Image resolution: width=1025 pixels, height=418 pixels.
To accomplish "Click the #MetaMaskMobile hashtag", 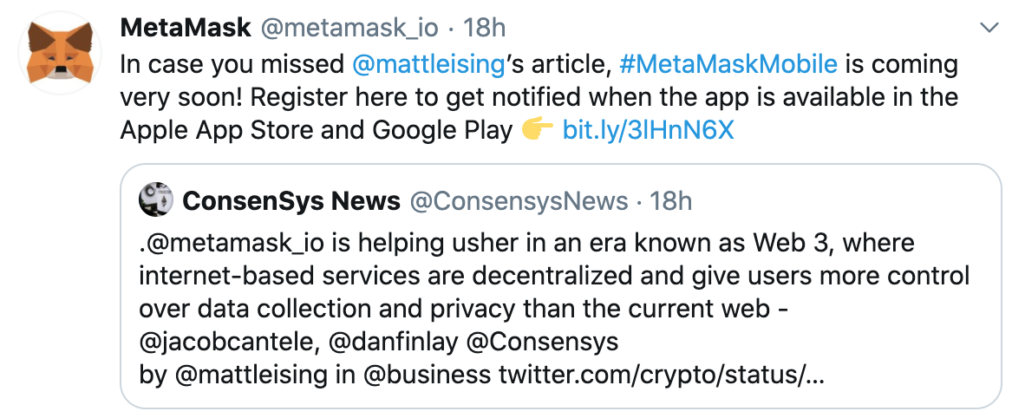I will (x=728, y=63).
